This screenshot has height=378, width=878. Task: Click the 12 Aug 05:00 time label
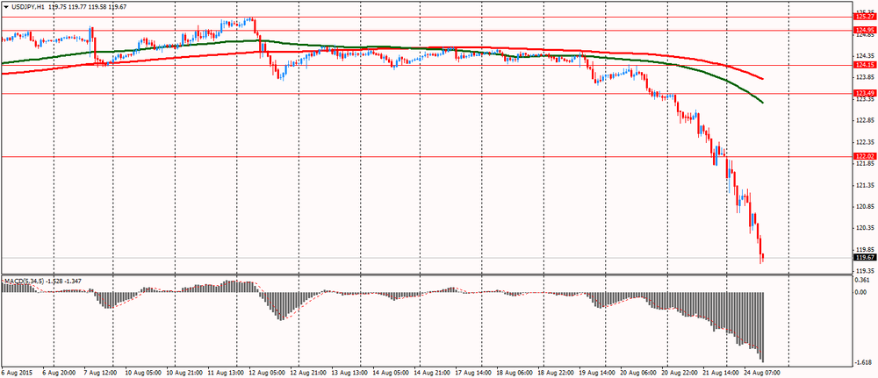[x=270, y=372]
